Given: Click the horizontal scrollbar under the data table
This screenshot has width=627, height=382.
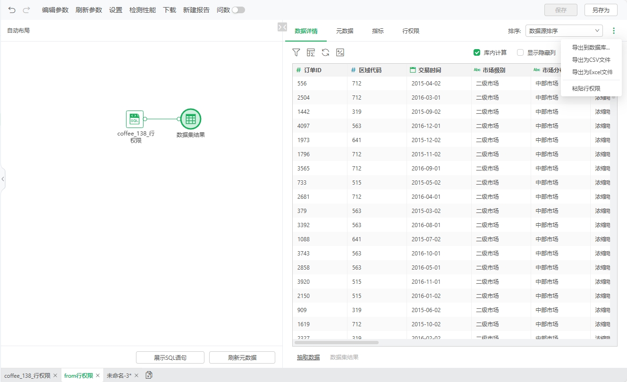Looking at the screenshot, I should click(336, 342).
